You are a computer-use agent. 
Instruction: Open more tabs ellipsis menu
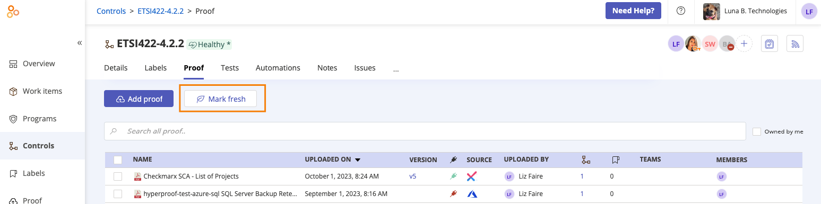pyautogui.click(x=396, y=69)
